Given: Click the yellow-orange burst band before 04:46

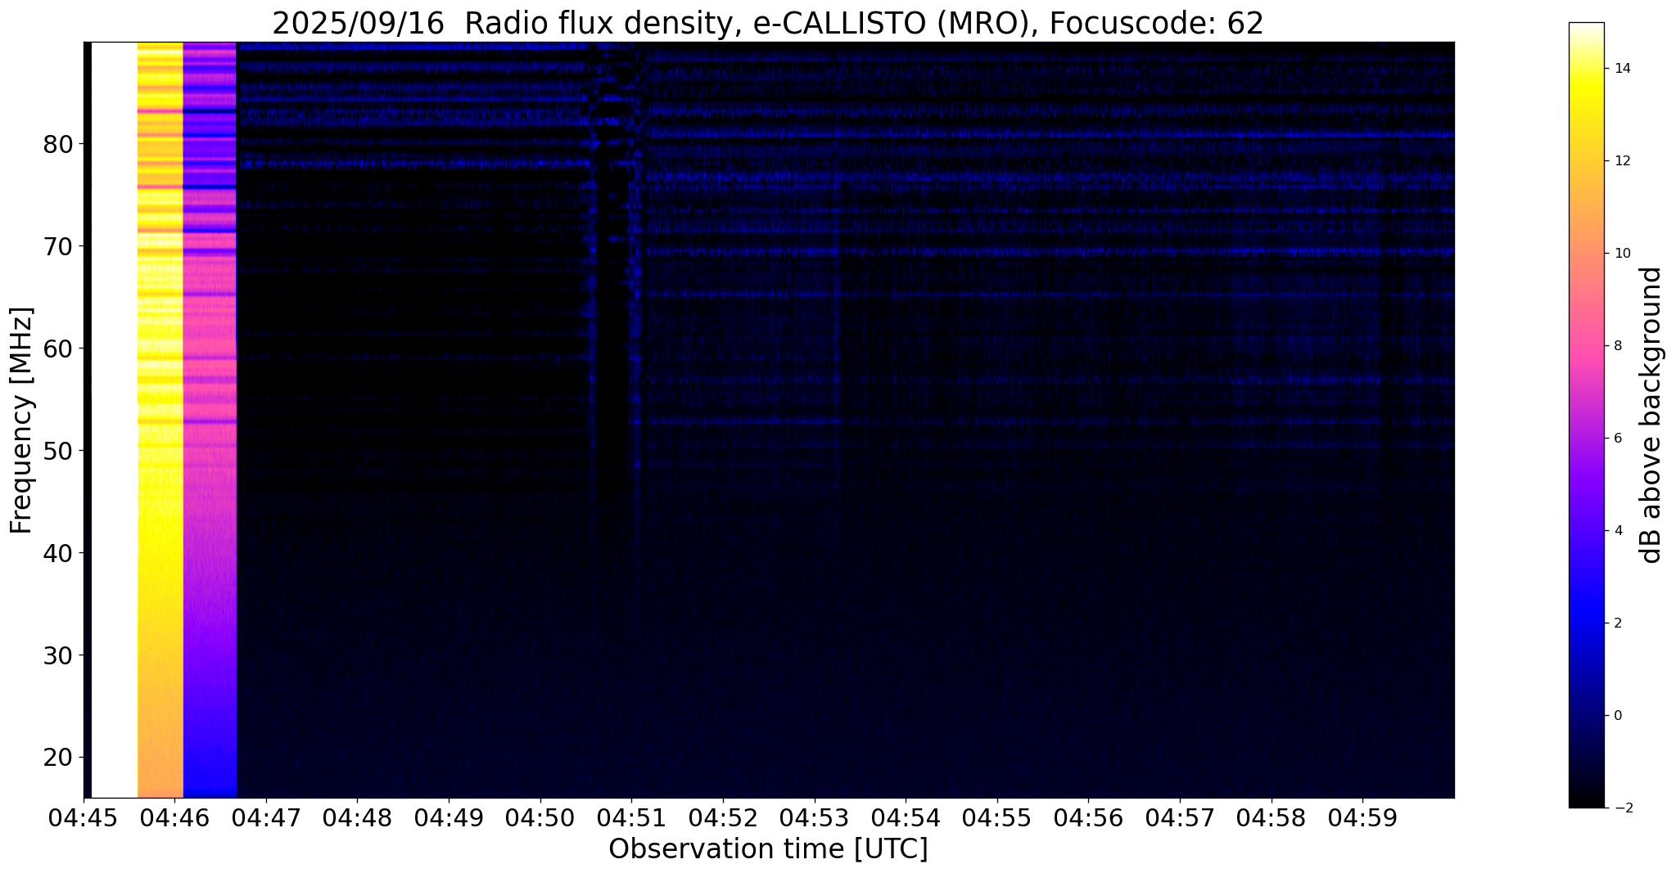Looking at the screenshot, I should tap(160, 420).
